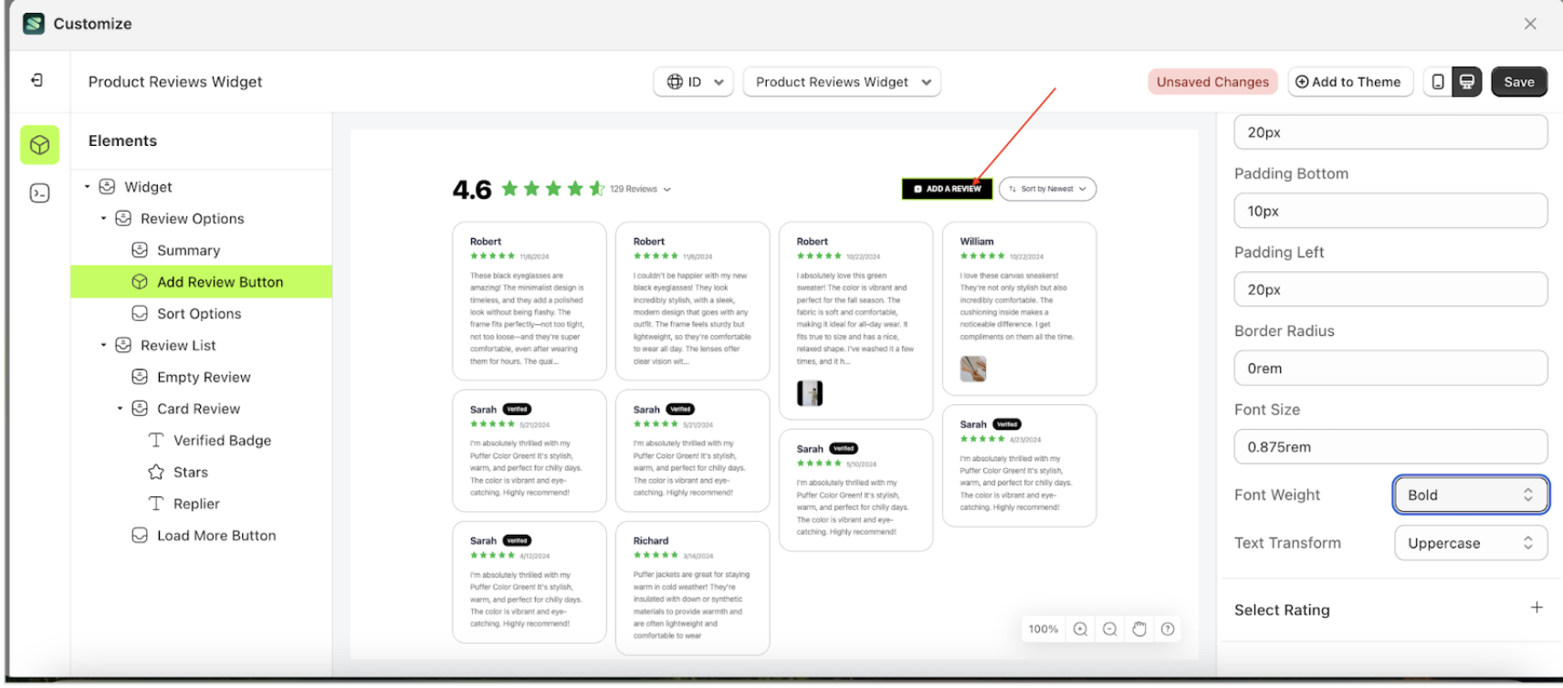Open the Font Weight Bold dropdown
Viewport: 1563px width, 688px height.
[1471, 495]
